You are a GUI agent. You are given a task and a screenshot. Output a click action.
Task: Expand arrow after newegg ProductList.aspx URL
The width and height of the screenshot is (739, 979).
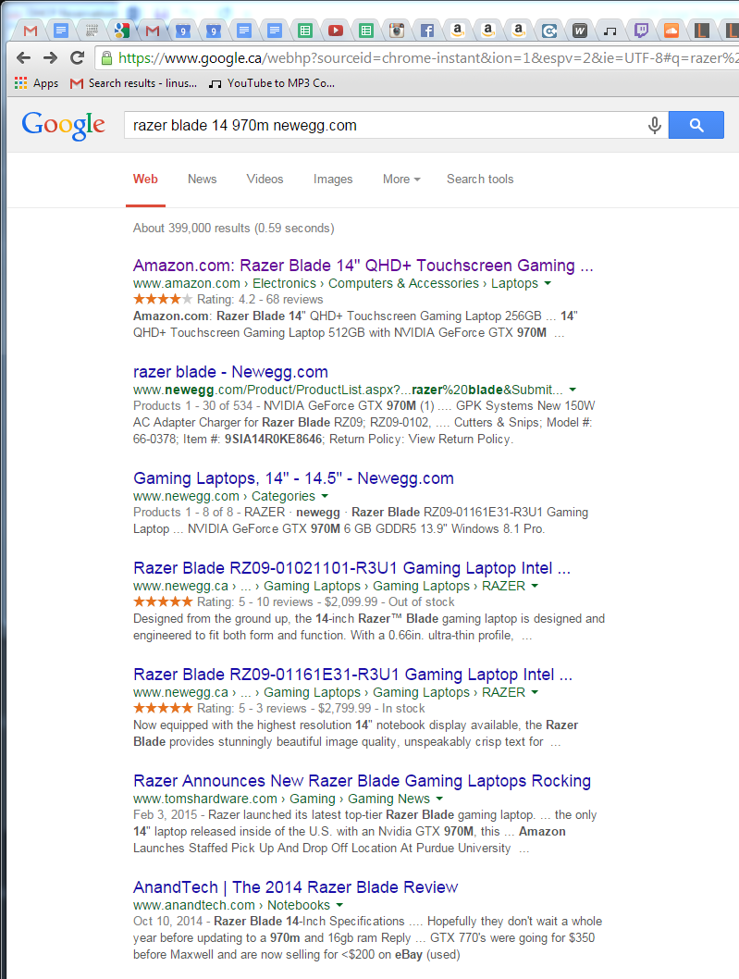coord(573,390)
